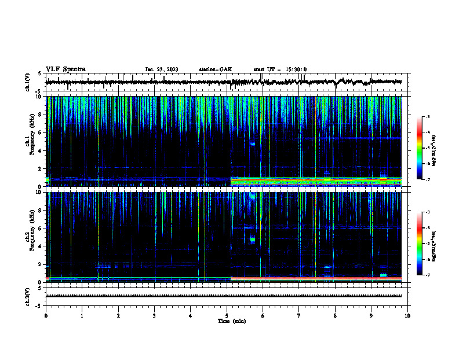Click the ch.1 spectrogram color scale bar
Image resolution: width=459 pixels, height=354 pixels.
click(419, 148)
